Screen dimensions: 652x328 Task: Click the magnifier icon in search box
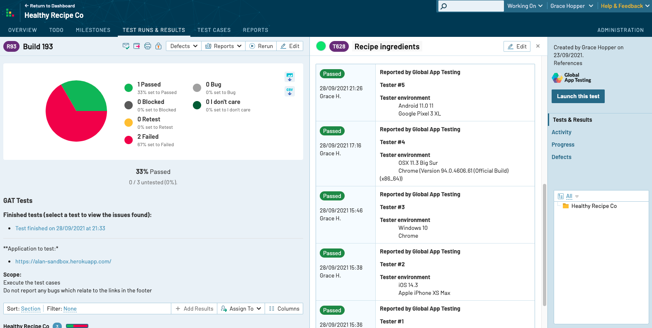[444, 6]
